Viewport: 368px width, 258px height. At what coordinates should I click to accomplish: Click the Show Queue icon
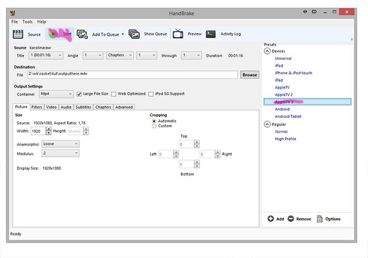click(x=134, y=34)
